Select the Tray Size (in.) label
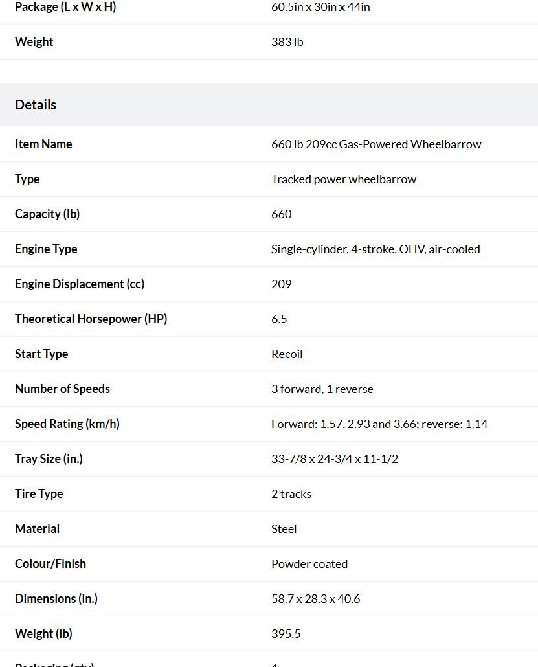This screenshot has height=667, width=538. [x=49, y=458]
